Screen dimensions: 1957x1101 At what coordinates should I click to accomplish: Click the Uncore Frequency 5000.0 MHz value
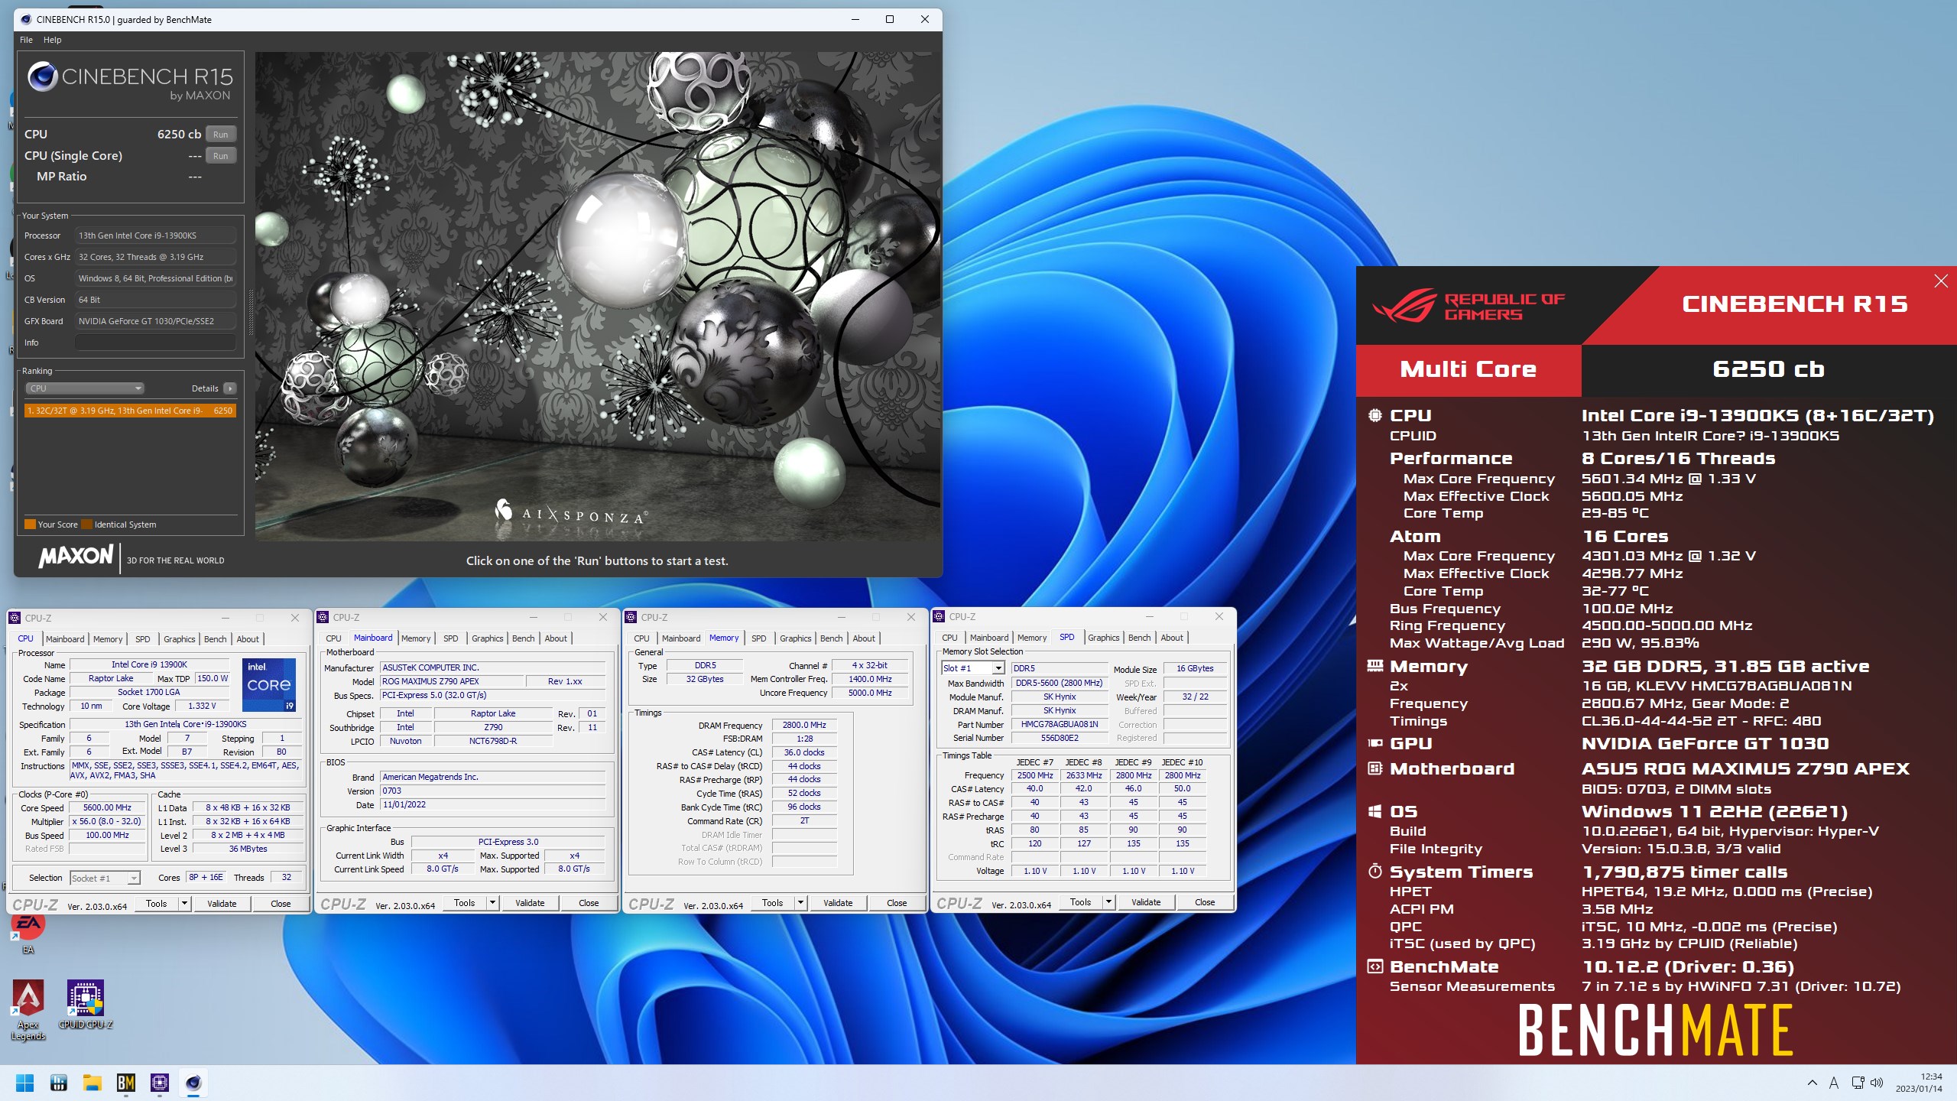point(870,693)
